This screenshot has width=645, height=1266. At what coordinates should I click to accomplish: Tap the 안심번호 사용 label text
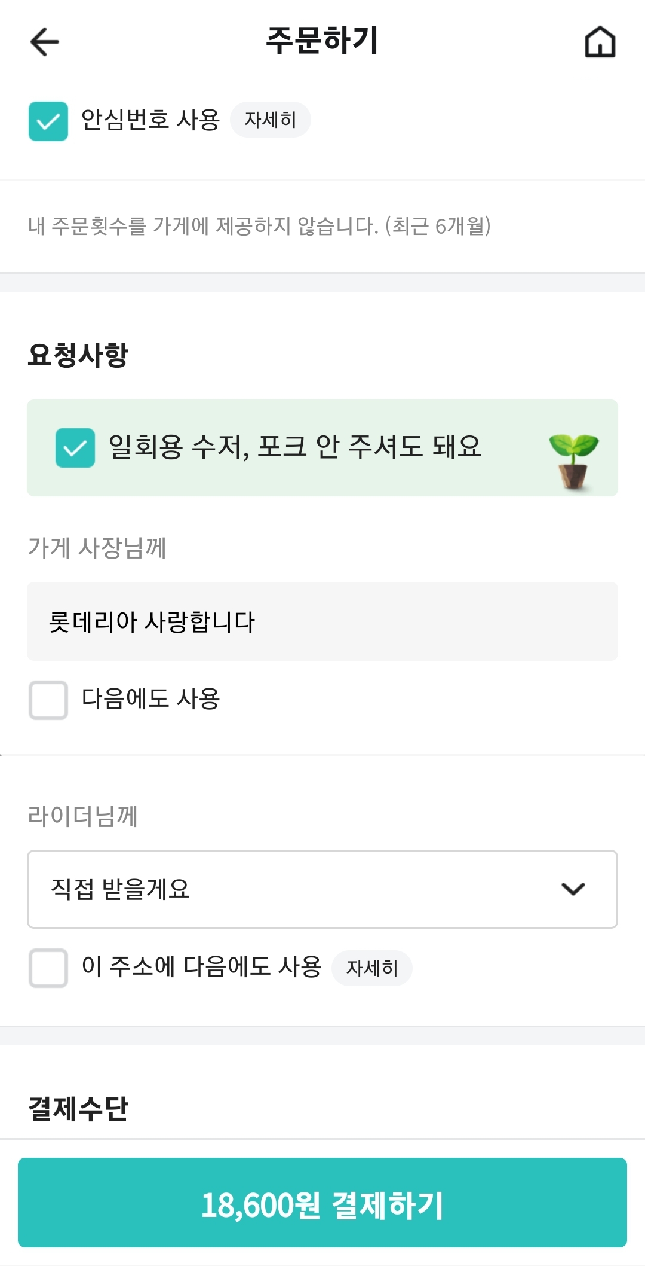tap(150, 120)
